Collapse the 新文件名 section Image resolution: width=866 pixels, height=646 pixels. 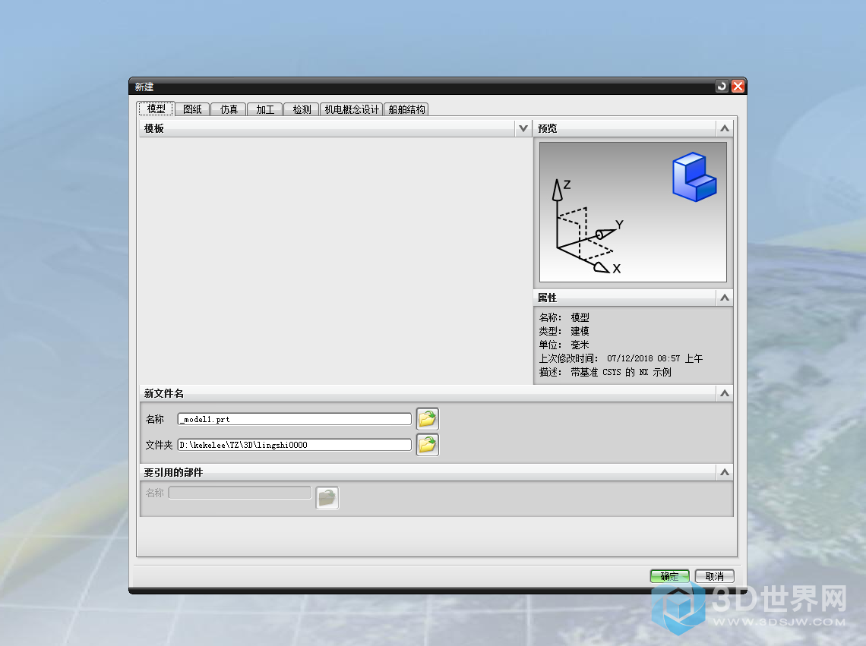pyautogui.click(x=725, y=394)
